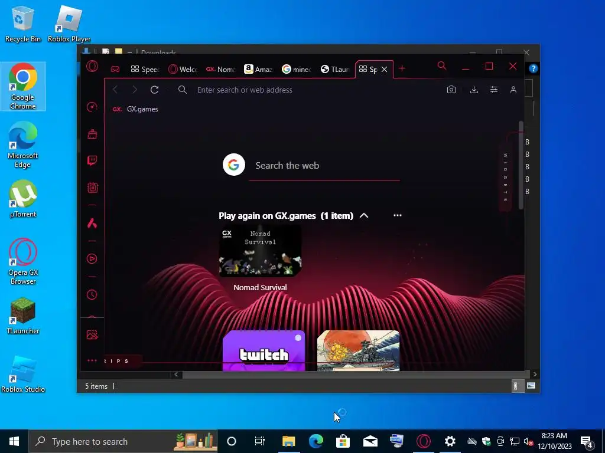Click the Opera search tabs magnifier icon

(x=442, y=66)
